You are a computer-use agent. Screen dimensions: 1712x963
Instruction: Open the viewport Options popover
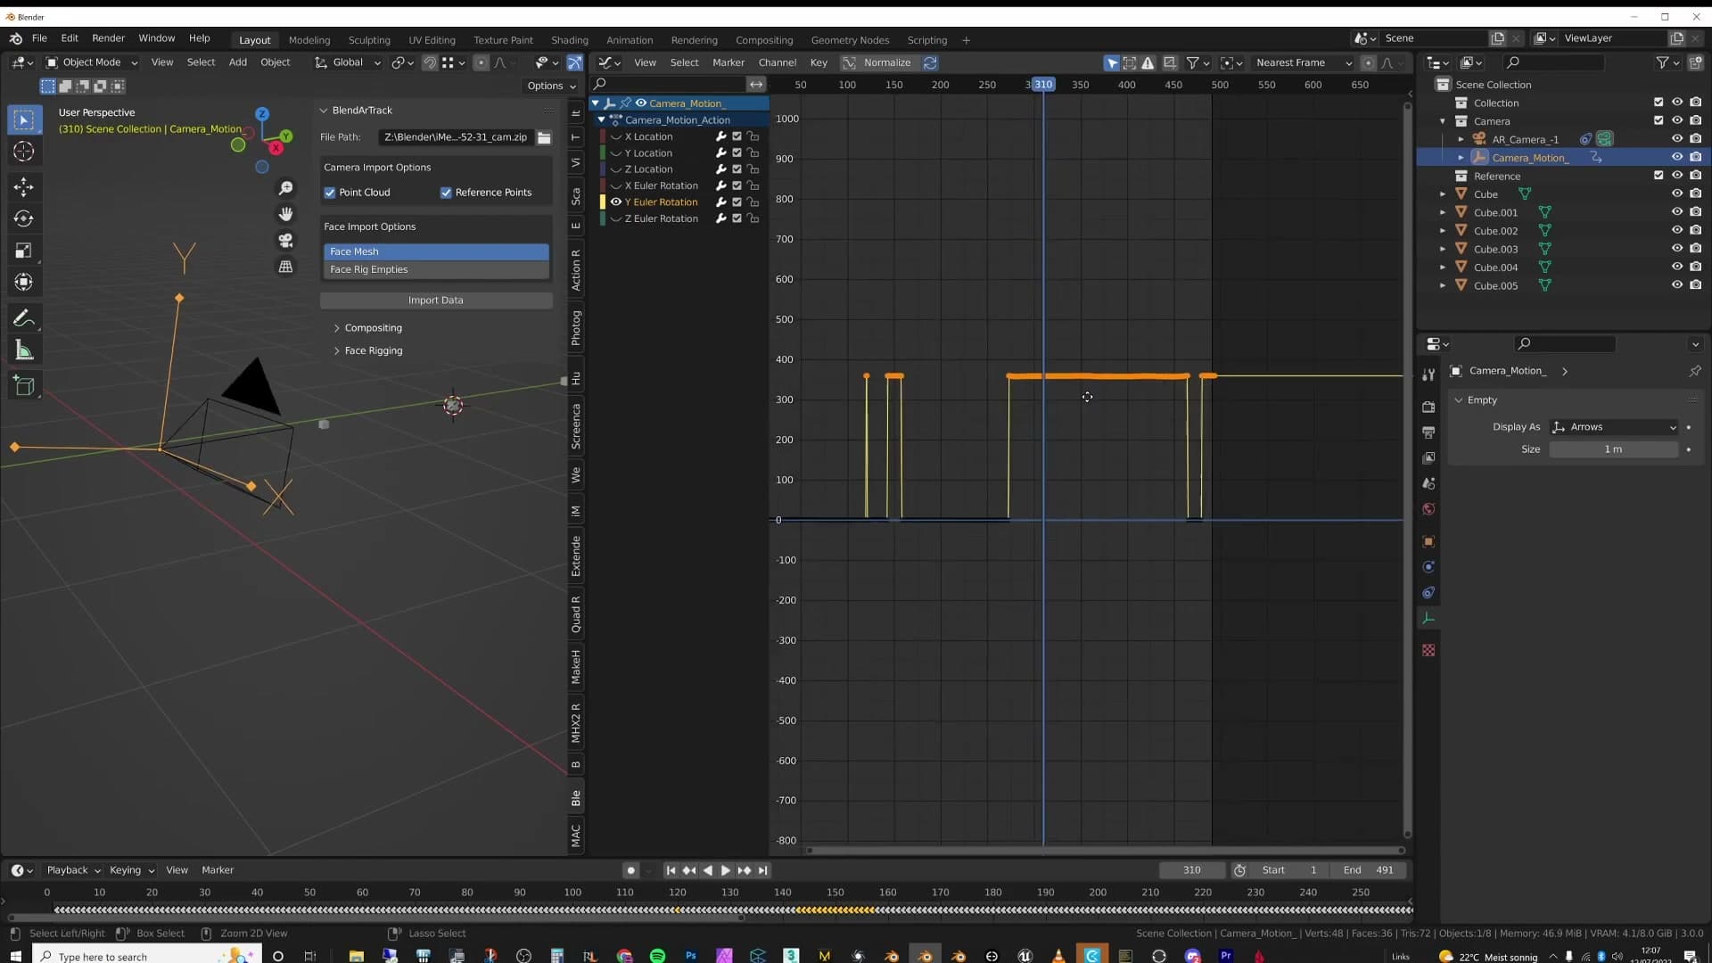(x=550, y=86)
